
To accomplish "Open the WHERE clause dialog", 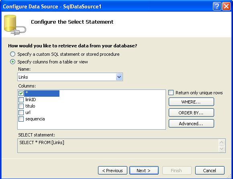I will pos(191,102).
